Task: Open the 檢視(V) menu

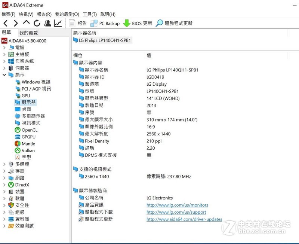Action: point(26,14)
